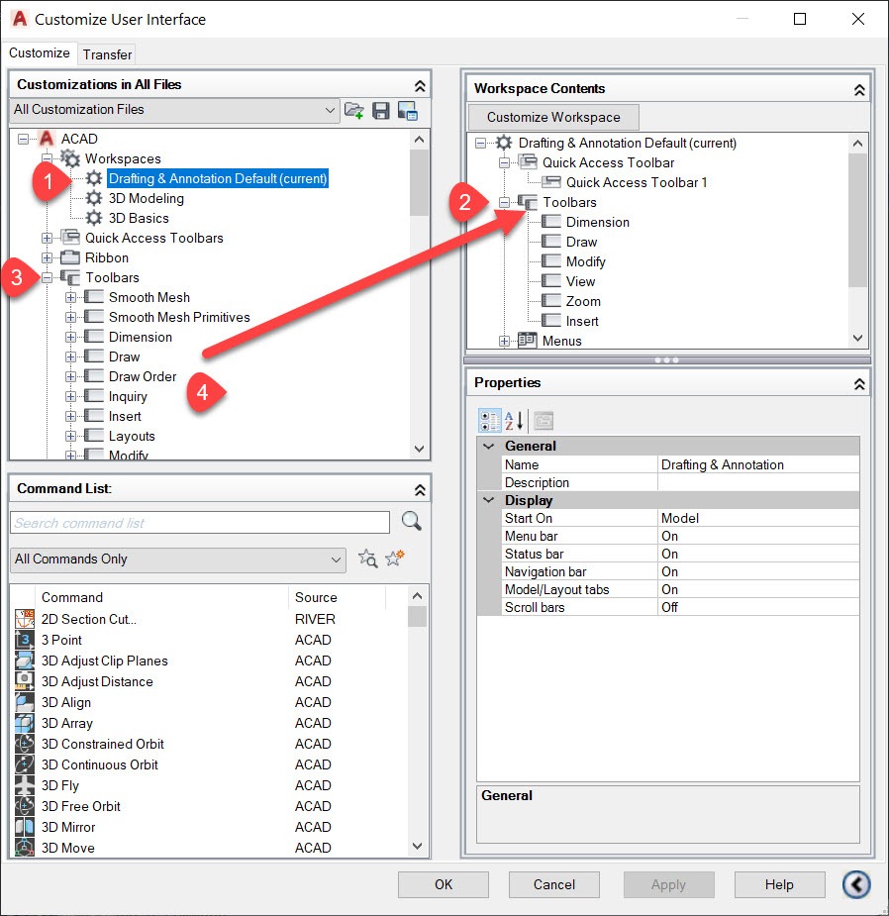The width and height of the screenshot is (889, 916).
Task: Click the Start On Model value
Action: (x=758, y=518)
